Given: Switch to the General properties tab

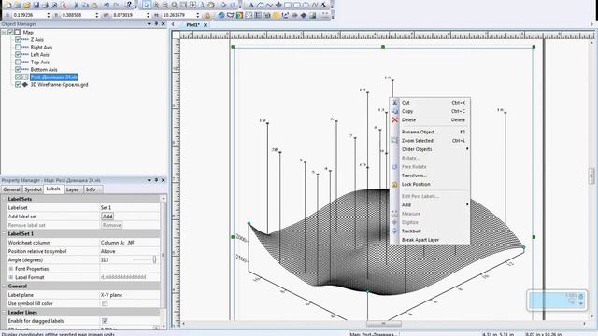Looking at the screenshot, I should [11, 189].
